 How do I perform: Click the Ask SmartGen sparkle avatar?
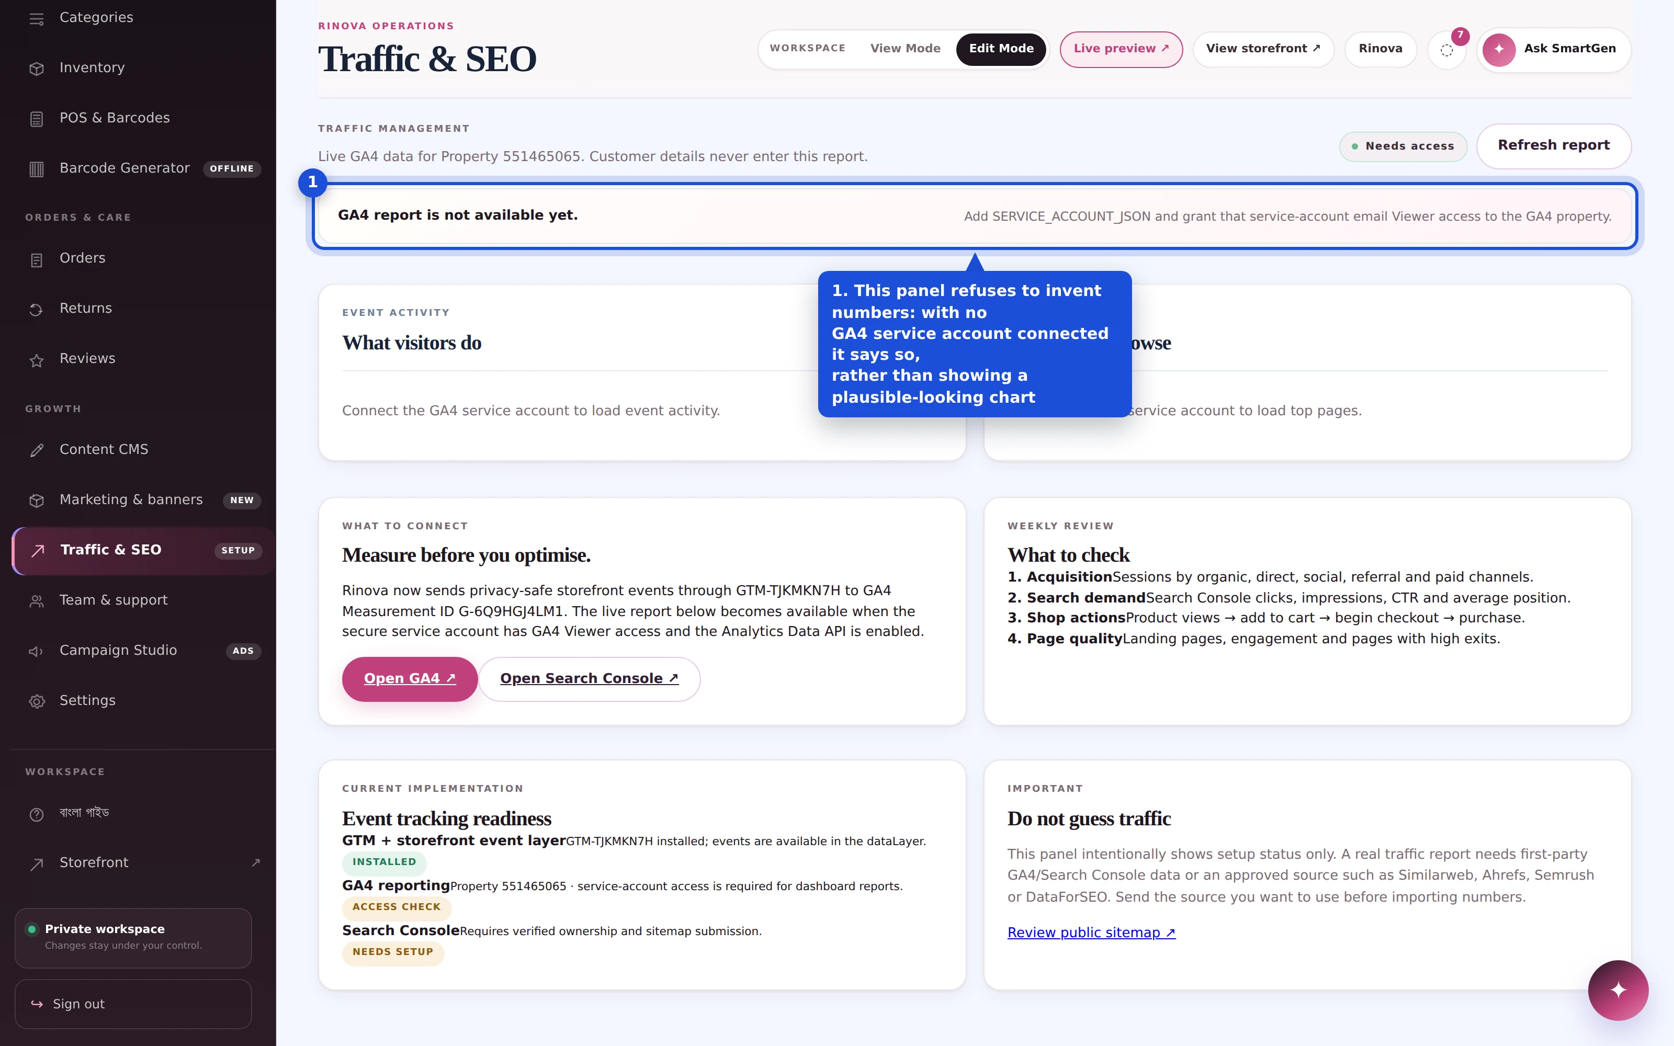[1499, 49]
